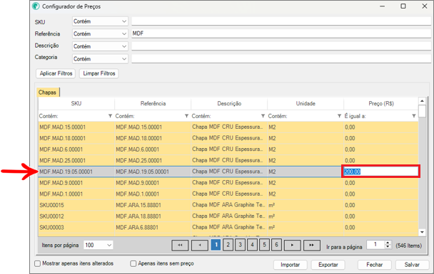Increase the 'Ir para a página' value
Image resolution: width=434 pixels, height=274 pixels.
pyautogui.click(x=388, y=243)
